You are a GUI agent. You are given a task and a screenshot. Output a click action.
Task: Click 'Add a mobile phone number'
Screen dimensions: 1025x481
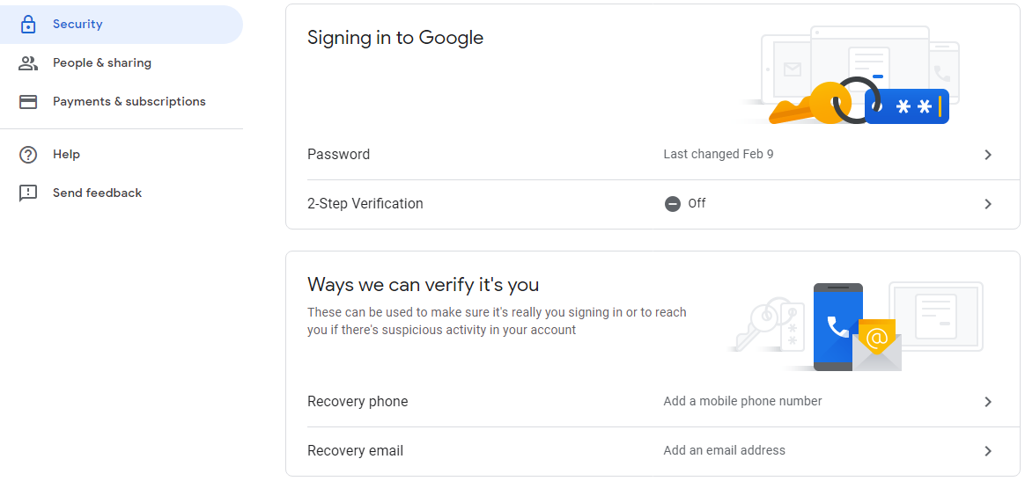click(742, 401)
